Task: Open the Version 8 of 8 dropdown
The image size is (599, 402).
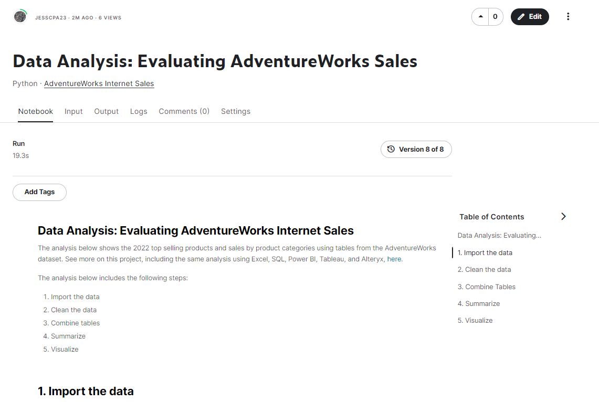Action: click(416, 149)
